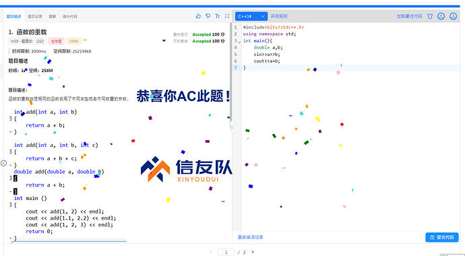Open the 提交记录 tab
This screenshot has height=256, width=465.
tap(35, 16)
